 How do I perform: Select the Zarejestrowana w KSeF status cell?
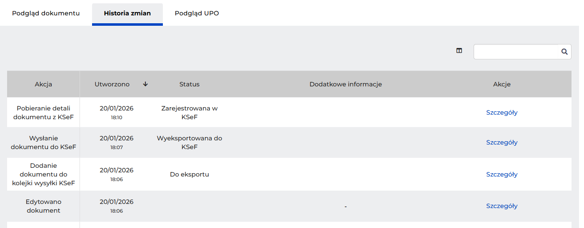click(190, 113)
